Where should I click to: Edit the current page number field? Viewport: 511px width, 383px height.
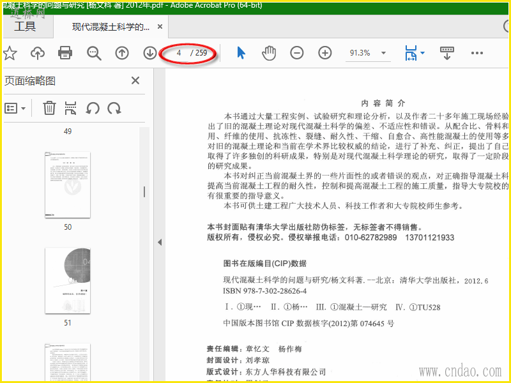tap(179, 53)
